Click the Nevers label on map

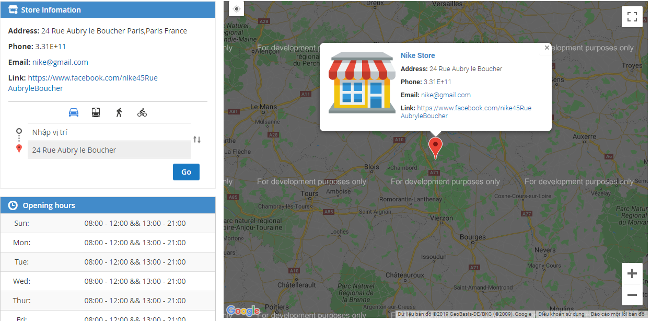tap(545, 250)
